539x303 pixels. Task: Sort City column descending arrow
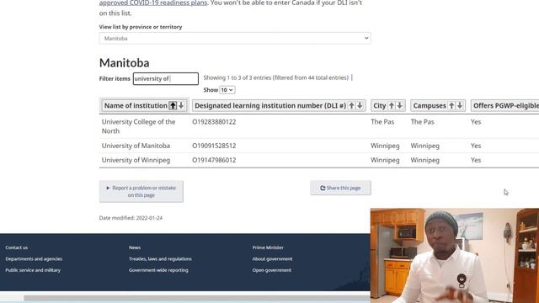tap(400, 106)
